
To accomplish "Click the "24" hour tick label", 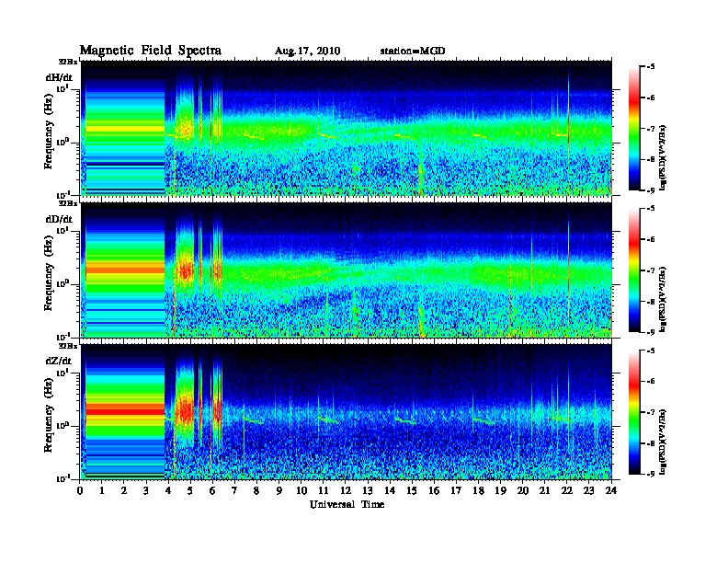I will (x=611, y=491).
